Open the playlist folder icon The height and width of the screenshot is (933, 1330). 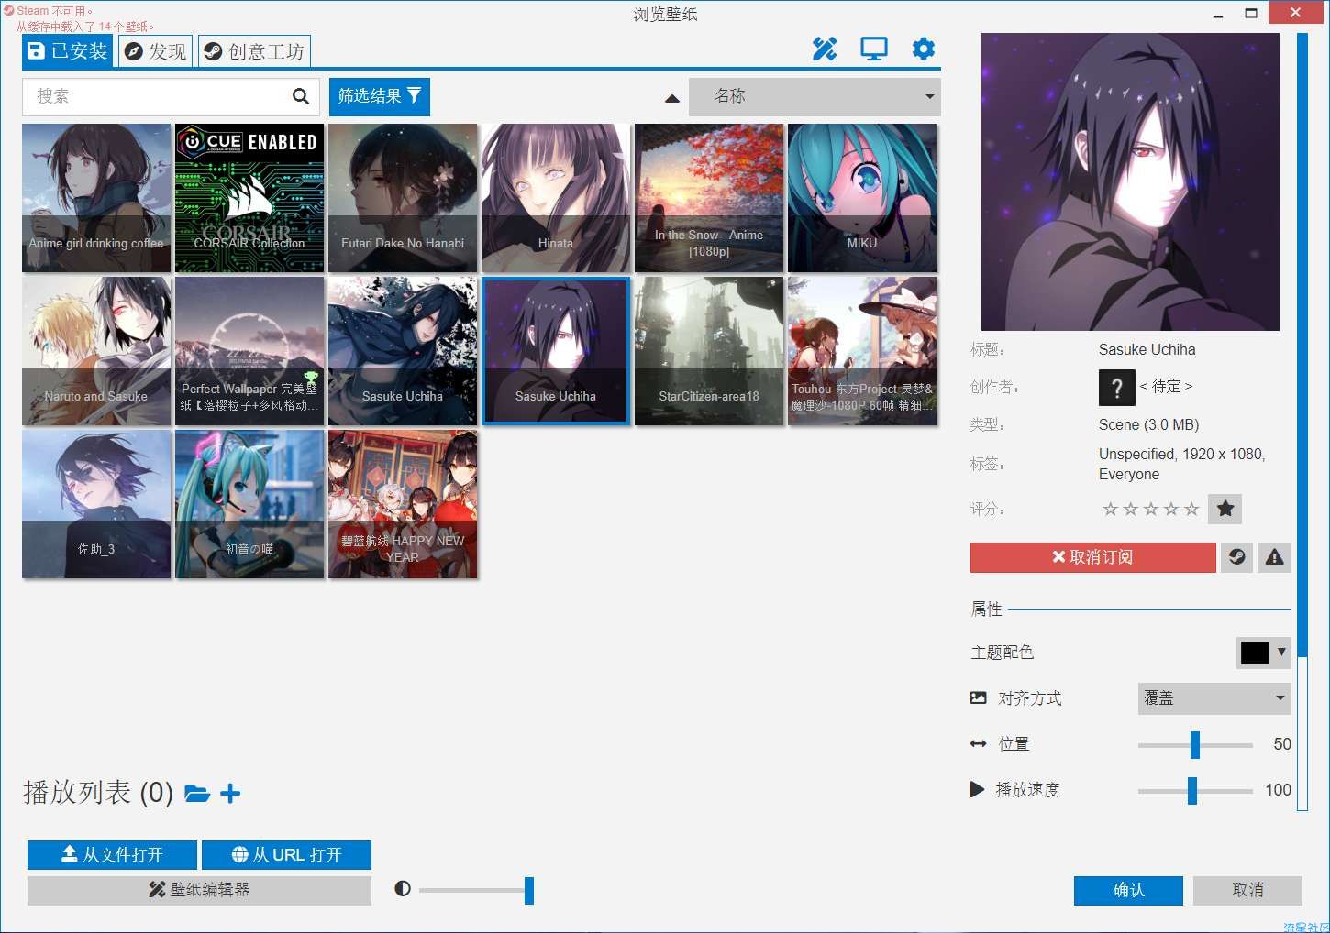197,793
